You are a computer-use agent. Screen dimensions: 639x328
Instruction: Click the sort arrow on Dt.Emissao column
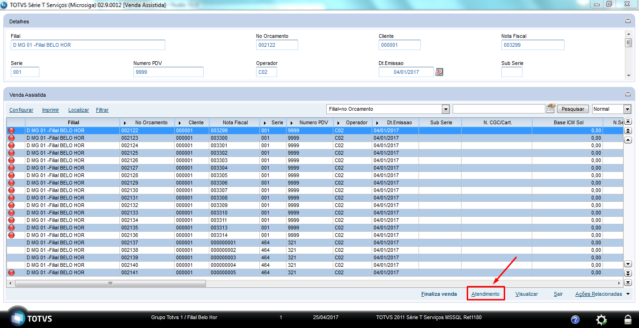377,123
